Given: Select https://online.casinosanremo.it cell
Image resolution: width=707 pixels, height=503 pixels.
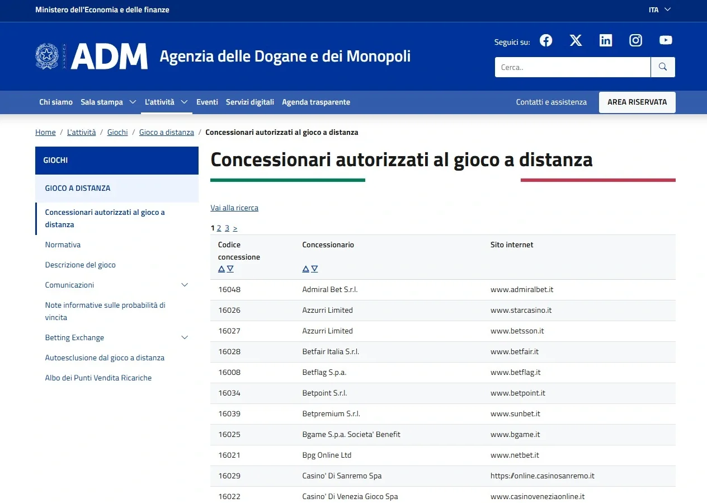Looking at the screenshot, I should tap(543, 476).
